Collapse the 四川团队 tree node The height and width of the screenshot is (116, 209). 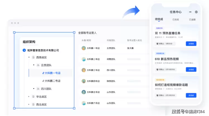click(33, 89)
